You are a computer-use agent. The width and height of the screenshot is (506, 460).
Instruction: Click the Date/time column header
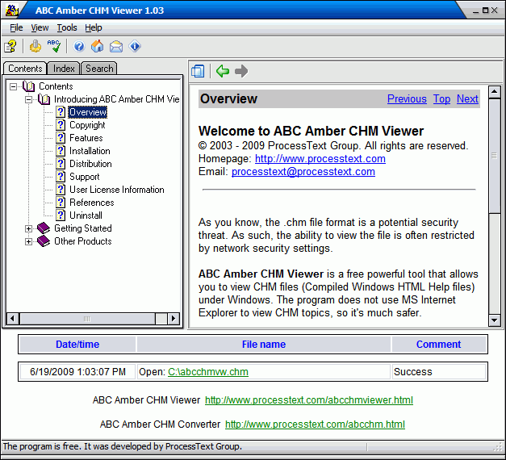pyautogui.click(x=77, y=344)
